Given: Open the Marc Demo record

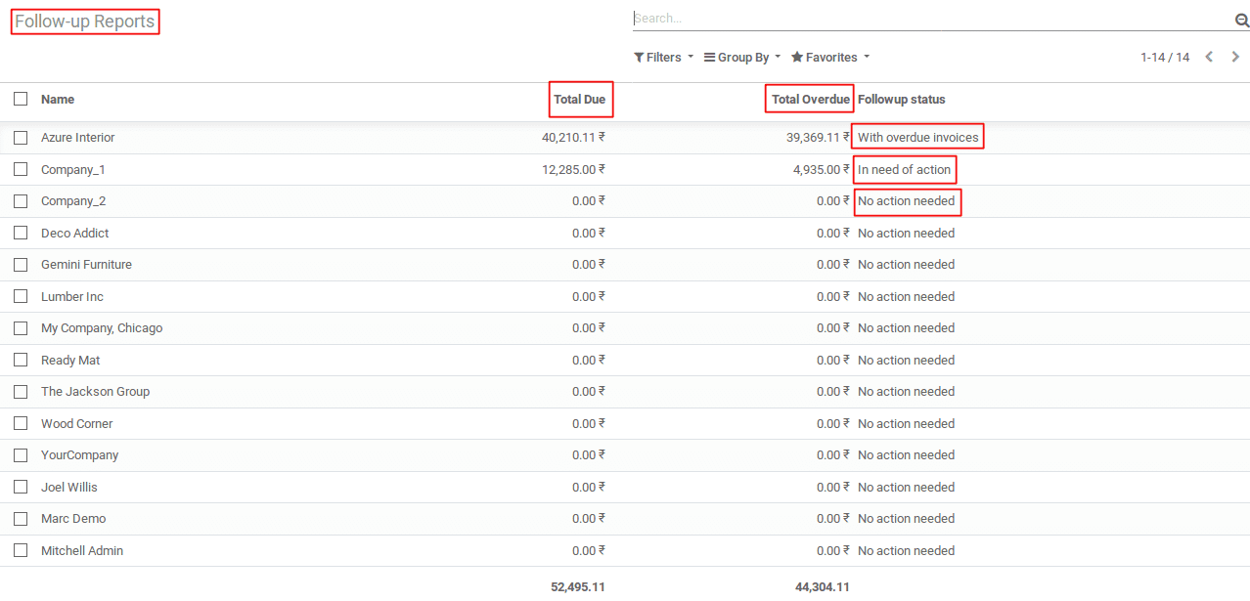Looking at the screenshot, I should tap(73, 519).
